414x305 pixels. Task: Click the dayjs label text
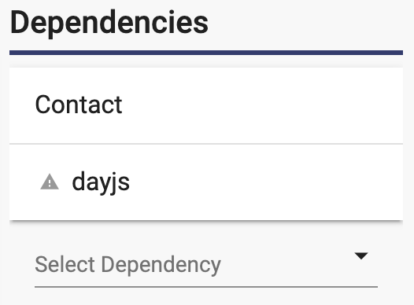pos(101,182)
